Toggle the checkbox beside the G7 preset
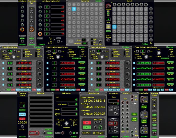The width and height of the screenshot is (176, 138). point(3,79)
